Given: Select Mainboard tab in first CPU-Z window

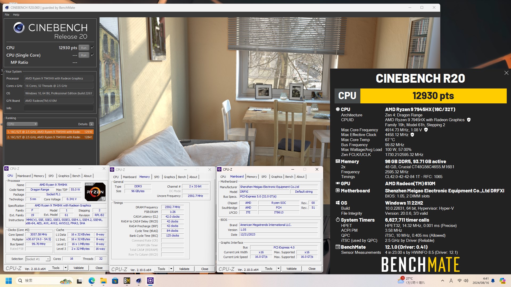Looking at the screenshot, I should click(x=24, y=176).
